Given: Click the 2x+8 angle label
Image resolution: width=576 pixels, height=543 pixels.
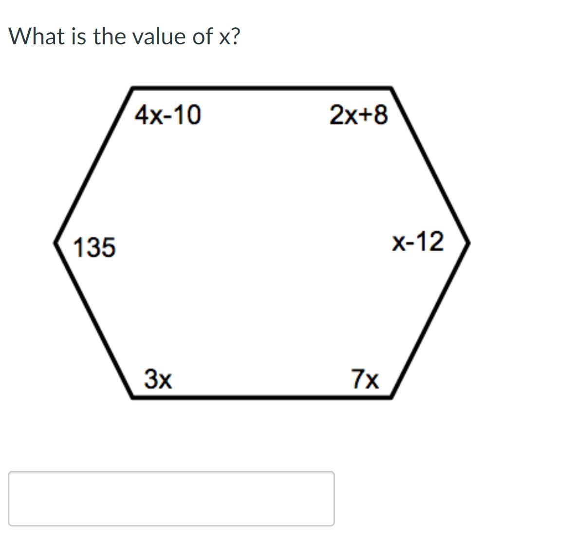Looking at the screenshot, I should tap(359, 115).
